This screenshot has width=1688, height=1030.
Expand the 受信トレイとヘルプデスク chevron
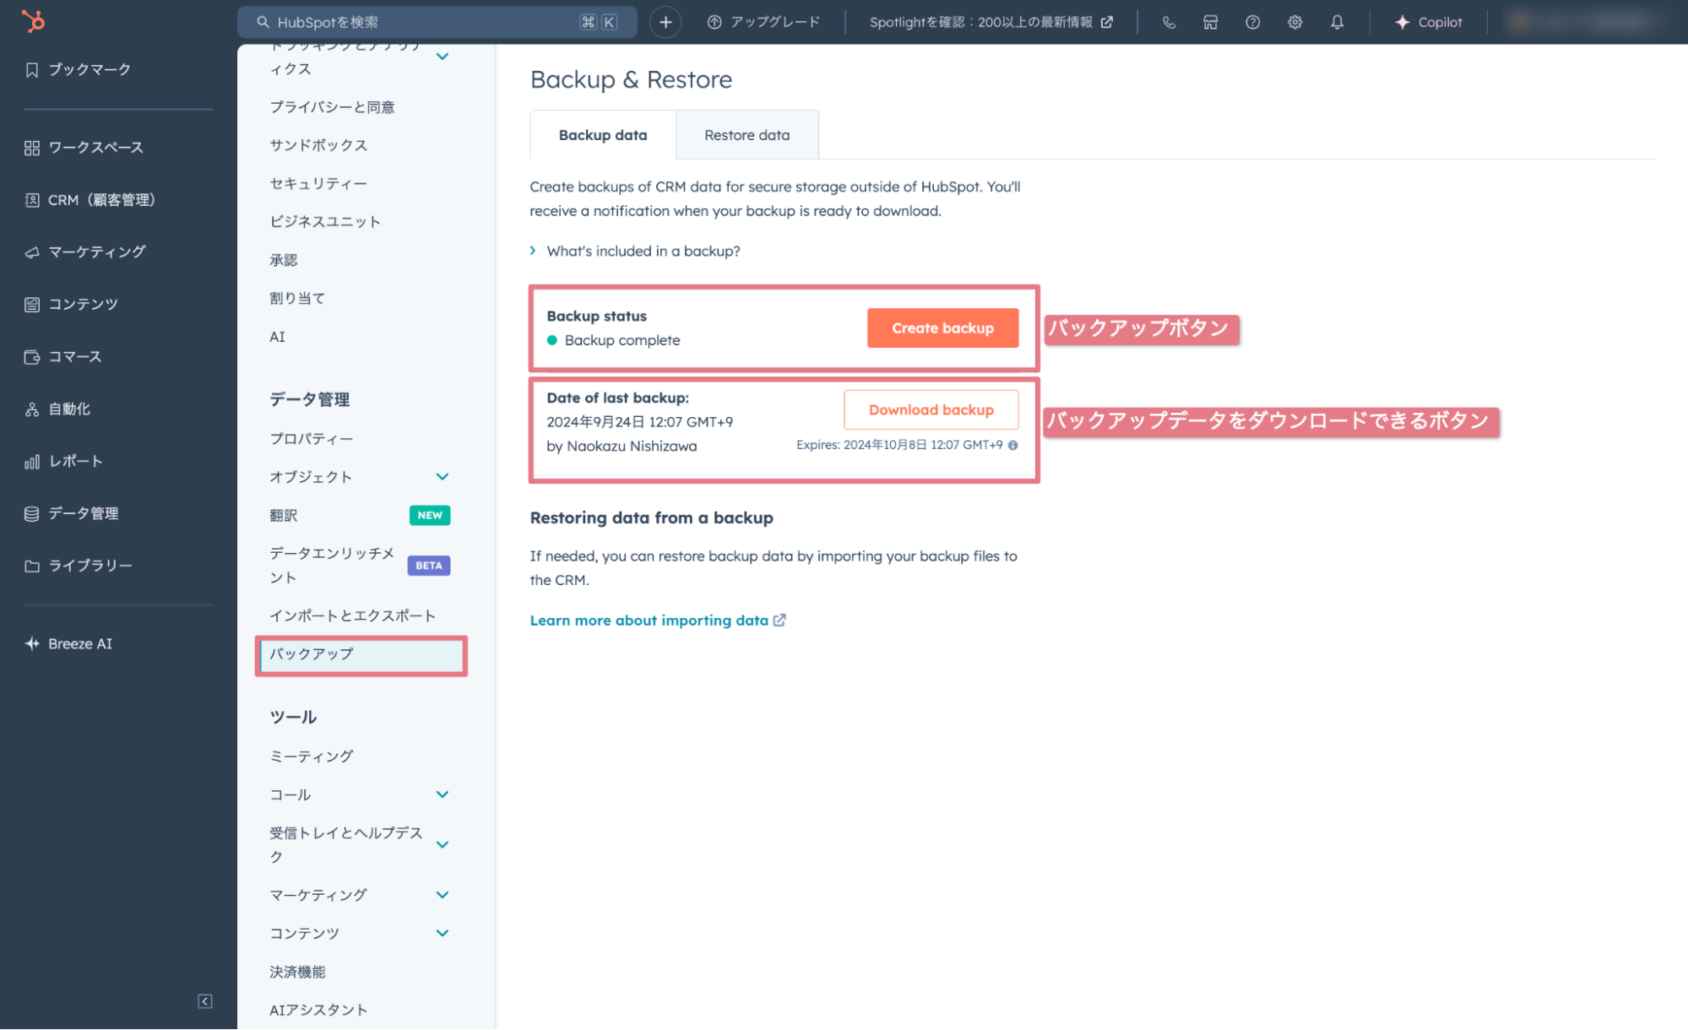point(442,845)
